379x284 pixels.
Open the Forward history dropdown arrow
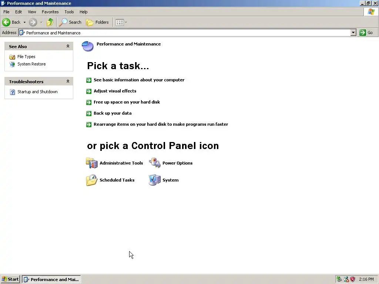pos(41,22)
